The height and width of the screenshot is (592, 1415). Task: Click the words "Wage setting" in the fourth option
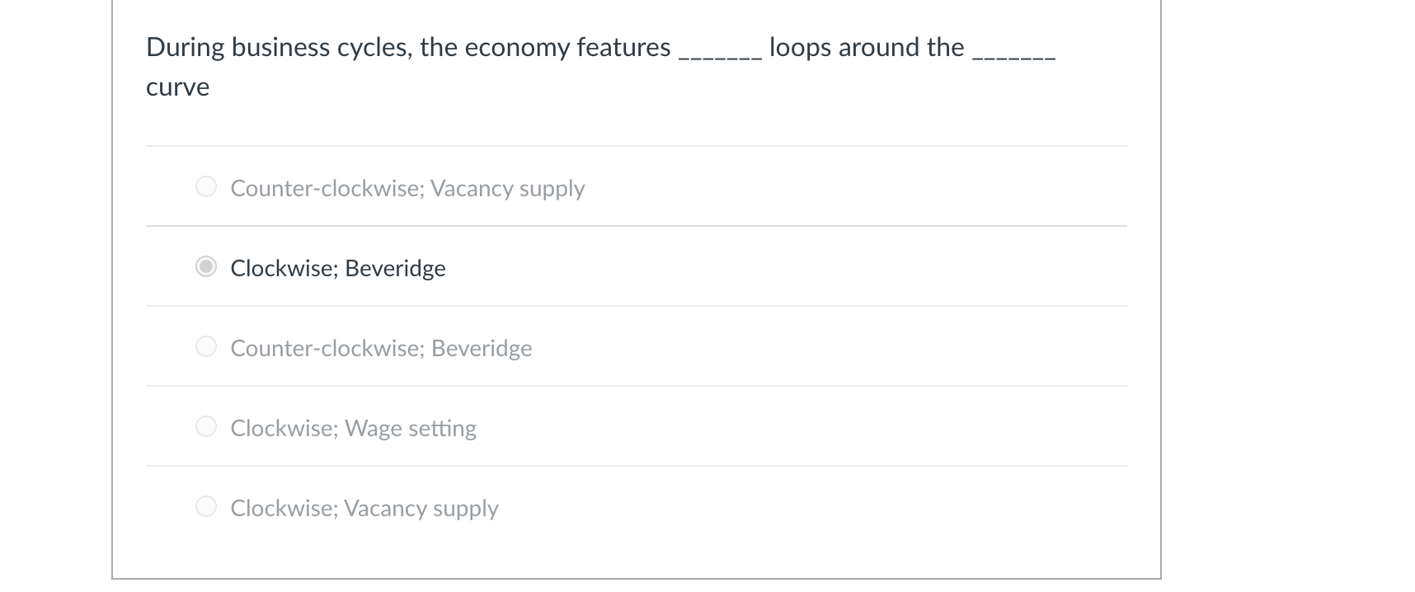pyautogui.click(x=410, y=428)
